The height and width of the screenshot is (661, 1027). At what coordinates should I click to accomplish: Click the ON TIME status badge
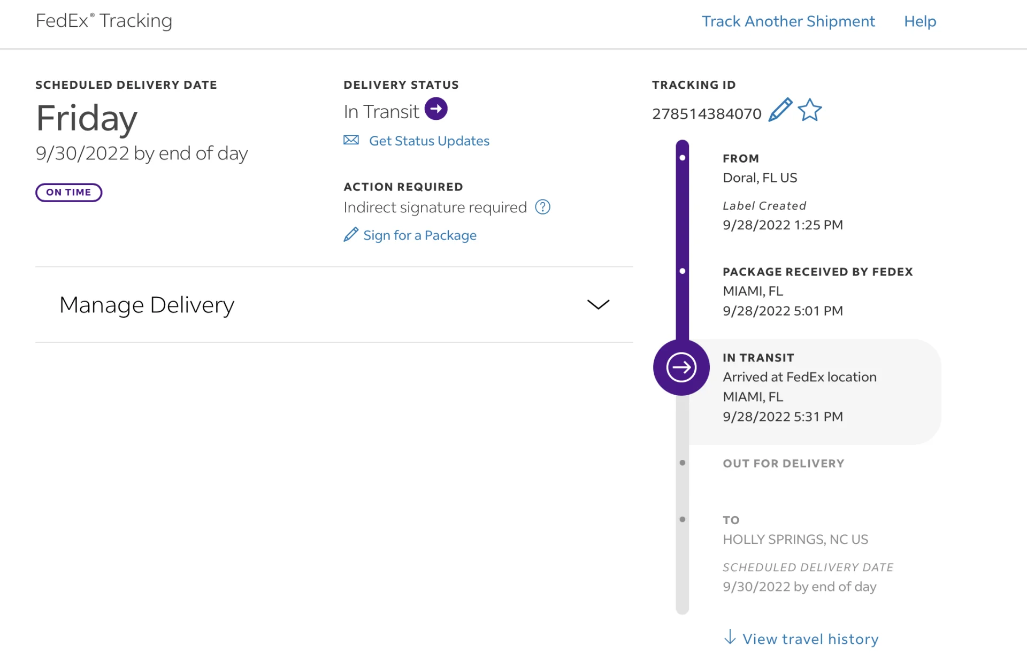click(x=68, y=193)
